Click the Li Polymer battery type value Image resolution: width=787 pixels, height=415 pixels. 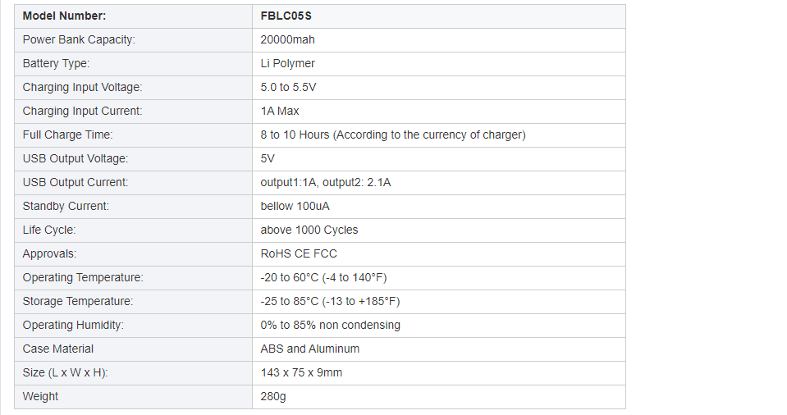coord(287,63)
